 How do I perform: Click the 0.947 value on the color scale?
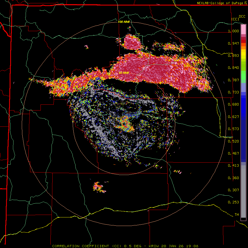coord(233,43)
